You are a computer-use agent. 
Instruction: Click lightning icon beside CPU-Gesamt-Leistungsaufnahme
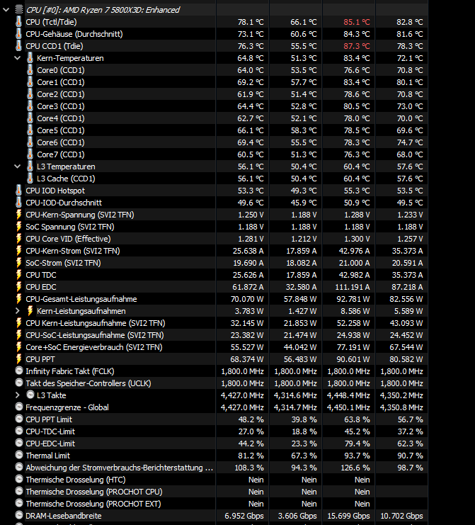[x=19, y=299]
